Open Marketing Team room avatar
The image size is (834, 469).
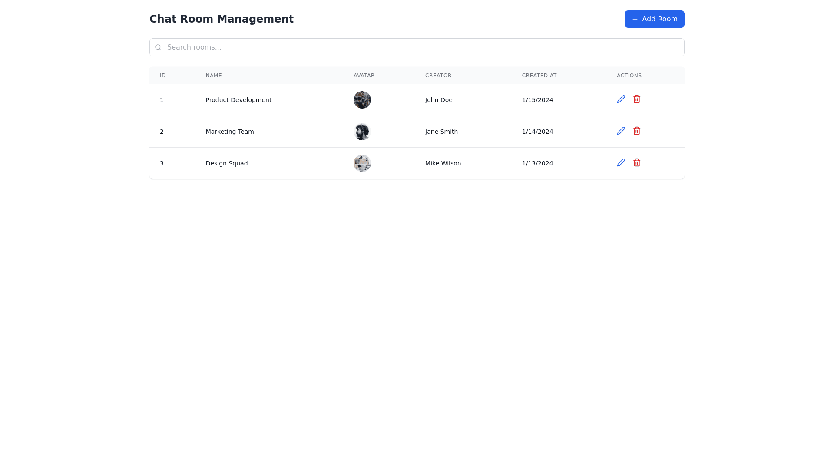pyautogui.click(x=362, y=132)
